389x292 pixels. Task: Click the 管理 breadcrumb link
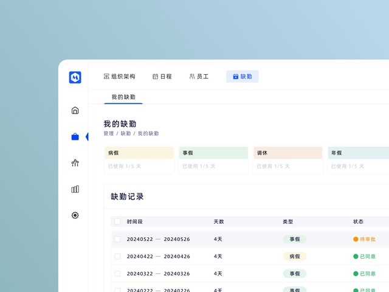click(109, 133)
